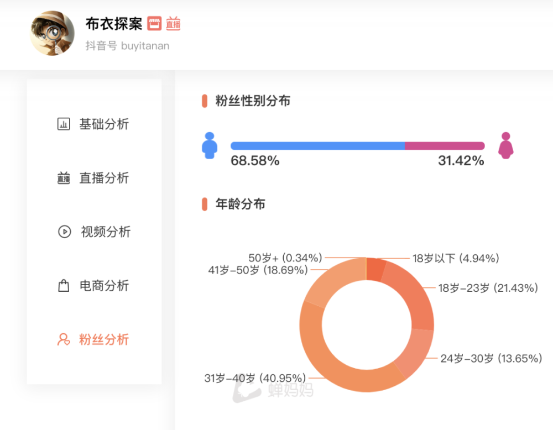
Task: Click the 直播 live badge icon
Action: coord(173,24)
